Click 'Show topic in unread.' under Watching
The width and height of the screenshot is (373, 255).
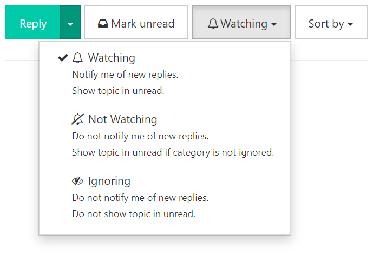pos(118,91)
